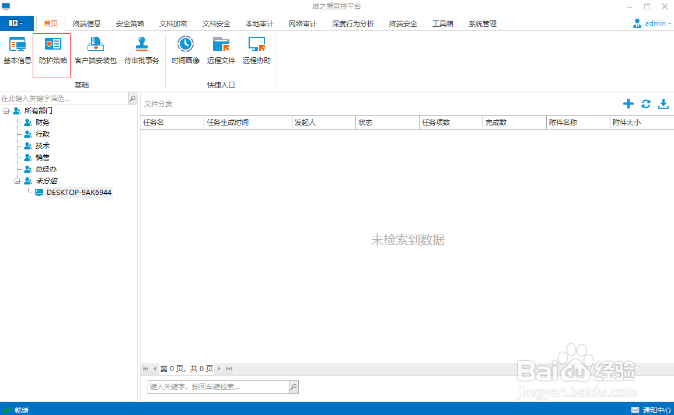The width and height of the screenshot is (674, 415).
Task: Collapse the 未分组 group node
Action: 18,180
